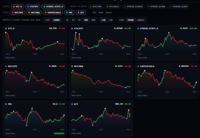
Task: Click the All selection link
Action: [94, 13]
